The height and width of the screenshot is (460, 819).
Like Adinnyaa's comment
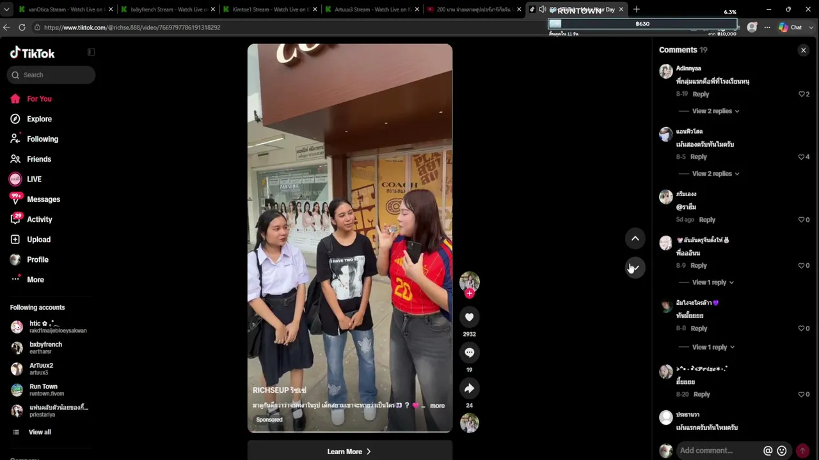click(802, 94)
